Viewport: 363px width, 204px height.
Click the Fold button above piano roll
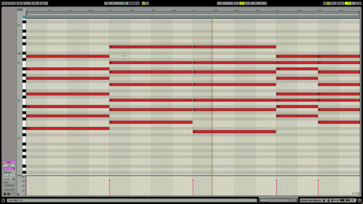point(20,10)
